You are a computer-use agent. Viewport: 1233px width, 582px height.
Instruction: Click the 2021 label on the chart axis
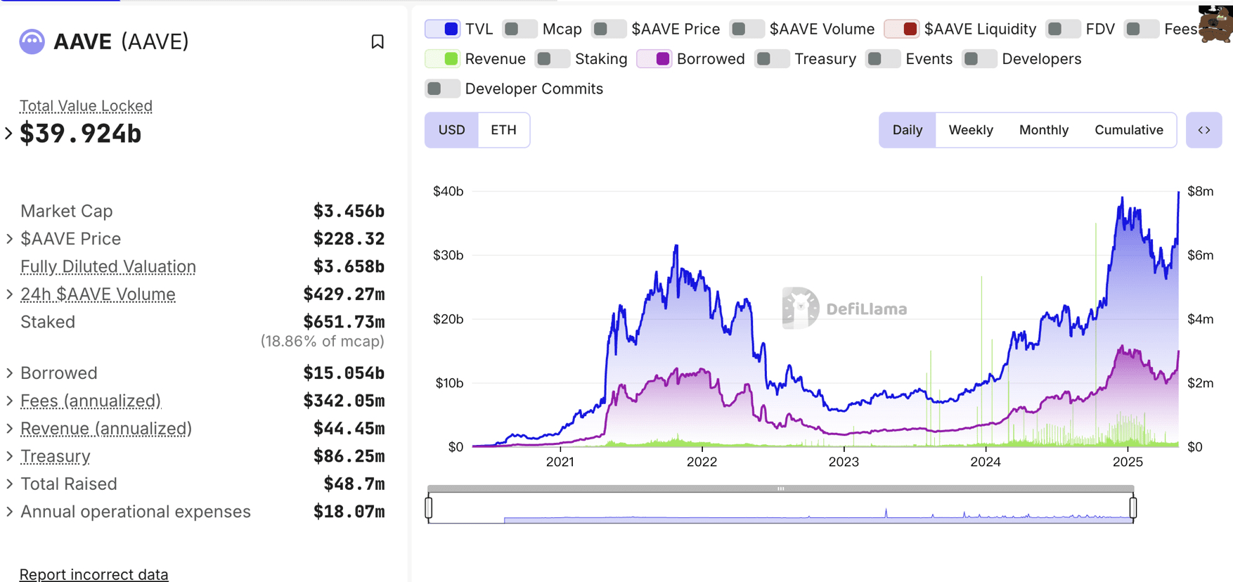coord(560,462)
